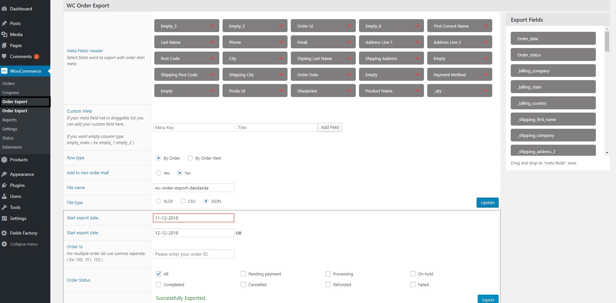Viewport: 616px width, 303px height.
Task: Check the Pending payment status
Action: click(243, 274)
